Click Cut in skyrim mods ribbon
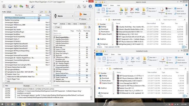The image size is (189, 106). coord(108,9)
